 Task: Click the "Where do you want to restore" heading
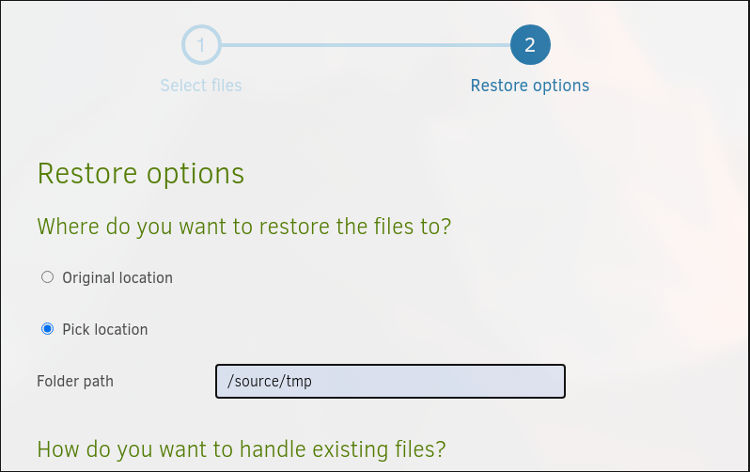(243, 227)
